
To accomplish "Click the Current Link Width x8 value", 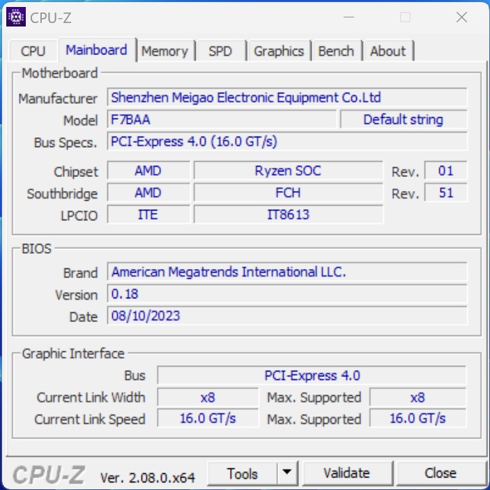I will (x=208, y=397).
